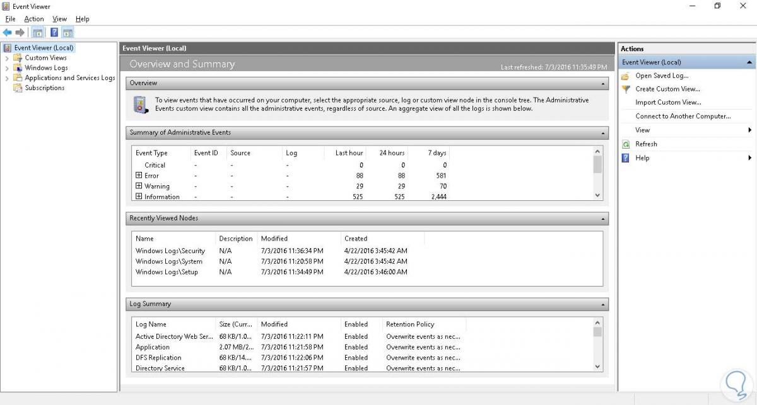This screenshot has height=405, width=757.
Task: Collapse the Recently Viewed Nodes section
Action: (603, 219)
